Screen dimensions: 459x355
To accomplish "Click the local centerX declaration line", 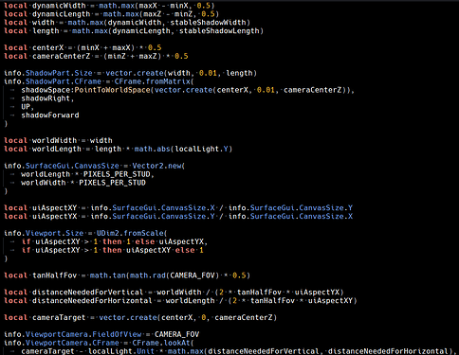I will click(x=83, y=47).
